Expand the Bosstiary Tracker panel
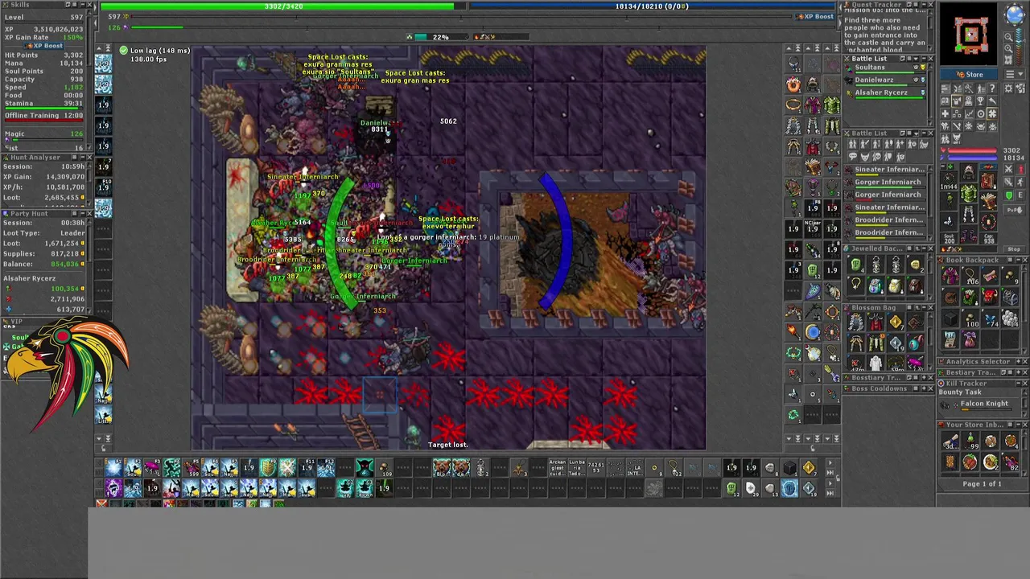The width and height of the screenshot is (1030, 579). click(924, 377)
